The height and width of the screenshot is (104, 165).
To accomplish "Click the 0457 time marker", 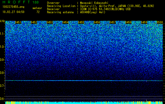I will click(113, 22).
